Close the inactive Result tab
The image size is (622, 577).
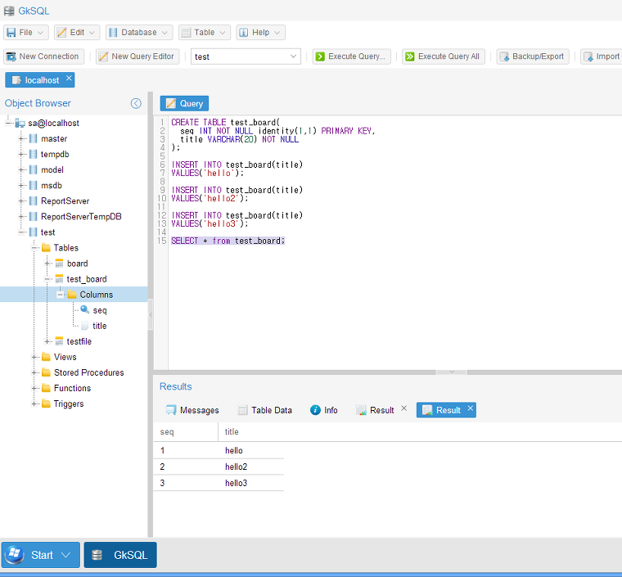coord(403,408)
